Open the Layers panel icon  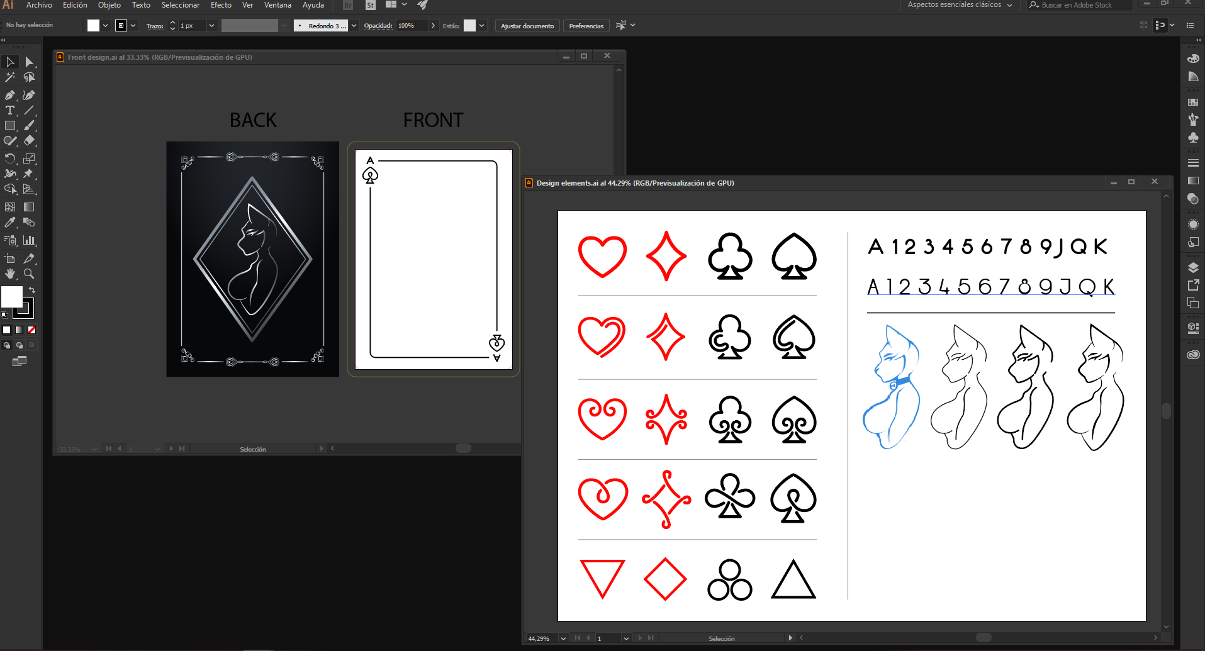click(1193, 267)
